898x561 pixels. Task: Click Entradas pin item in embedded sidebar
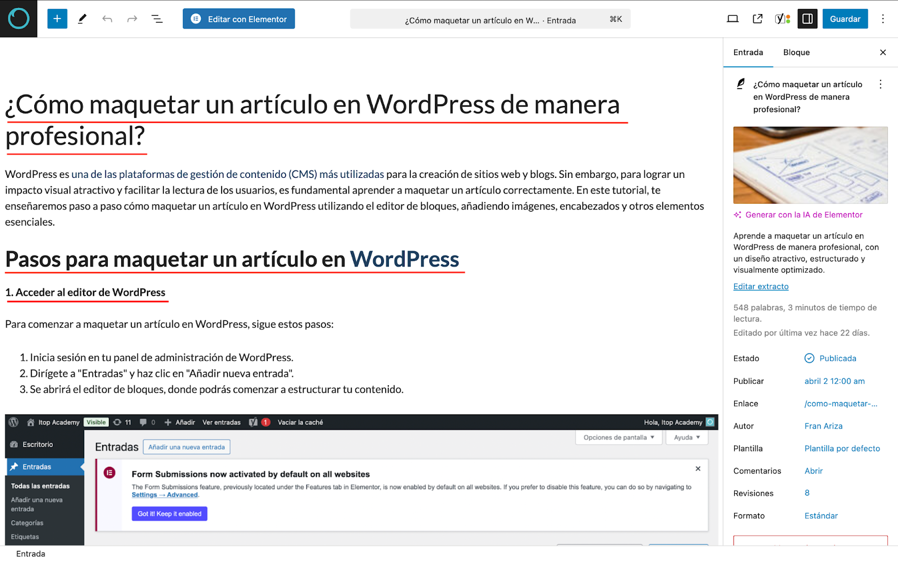click(45, 467)
